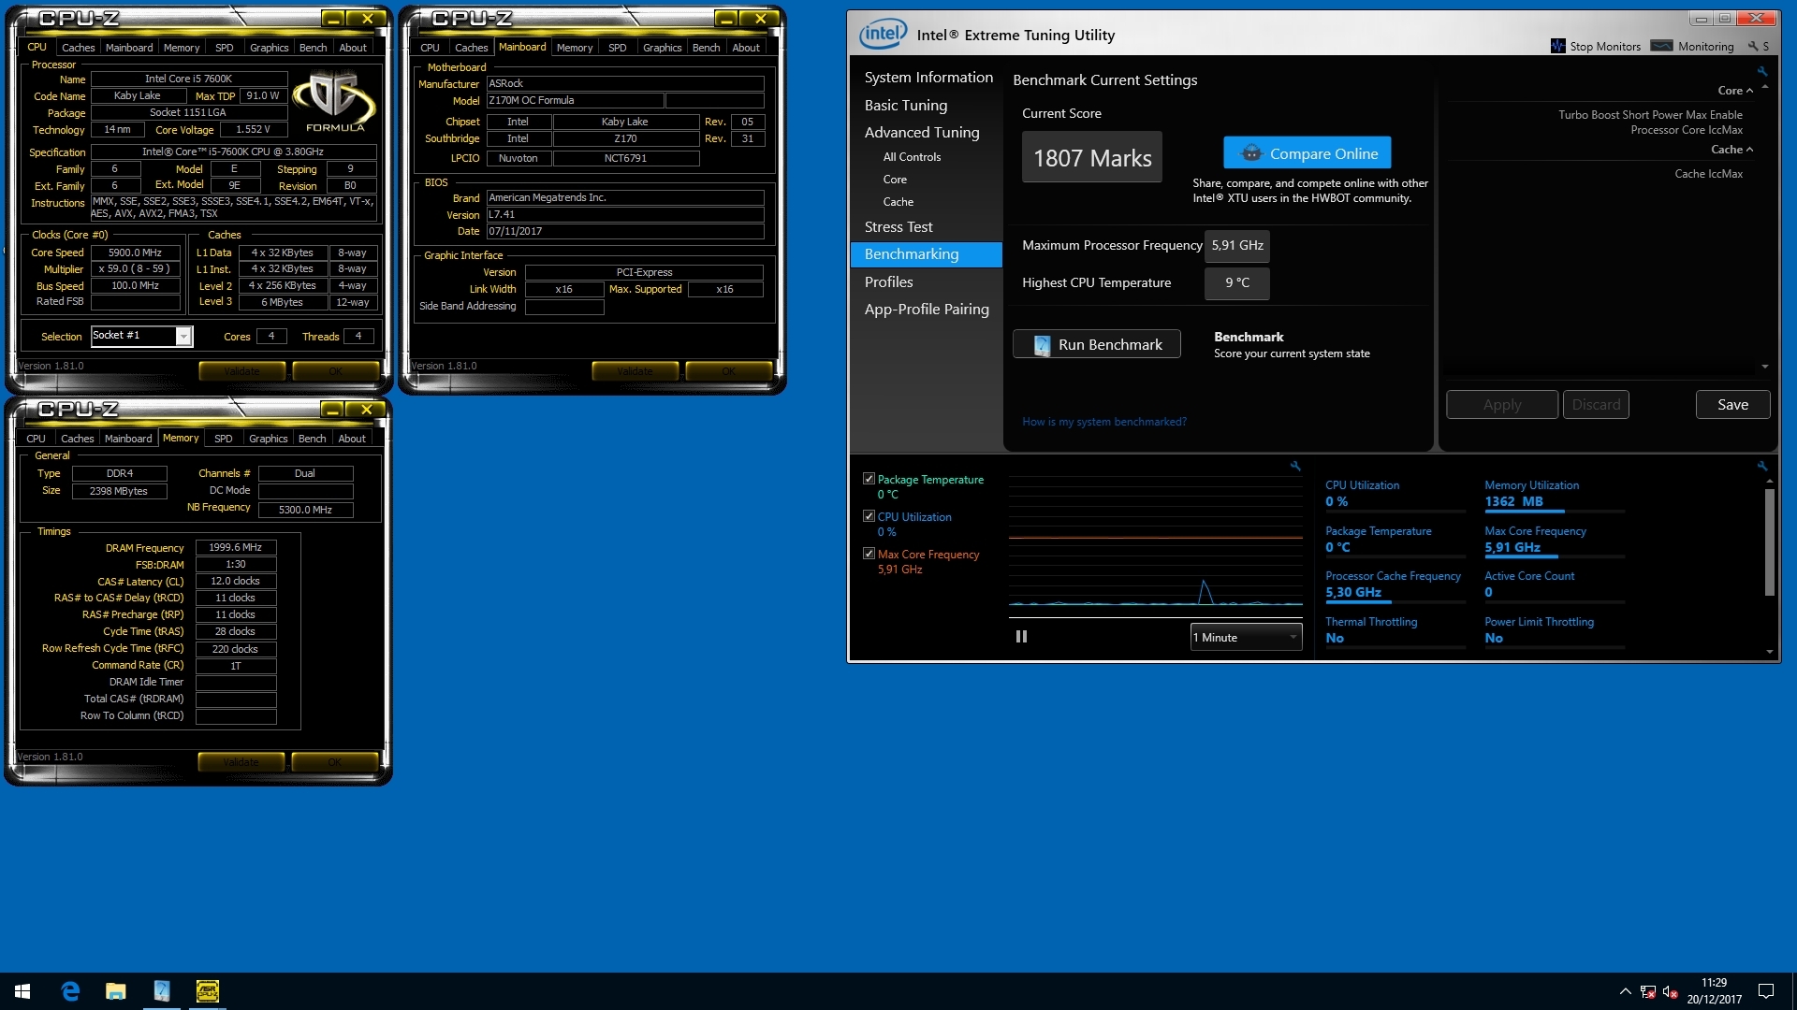The width and height of the screenshot is (1797, 1010).
Task: Click the Intel XTU taskbar icon
Action: (161, 991)
